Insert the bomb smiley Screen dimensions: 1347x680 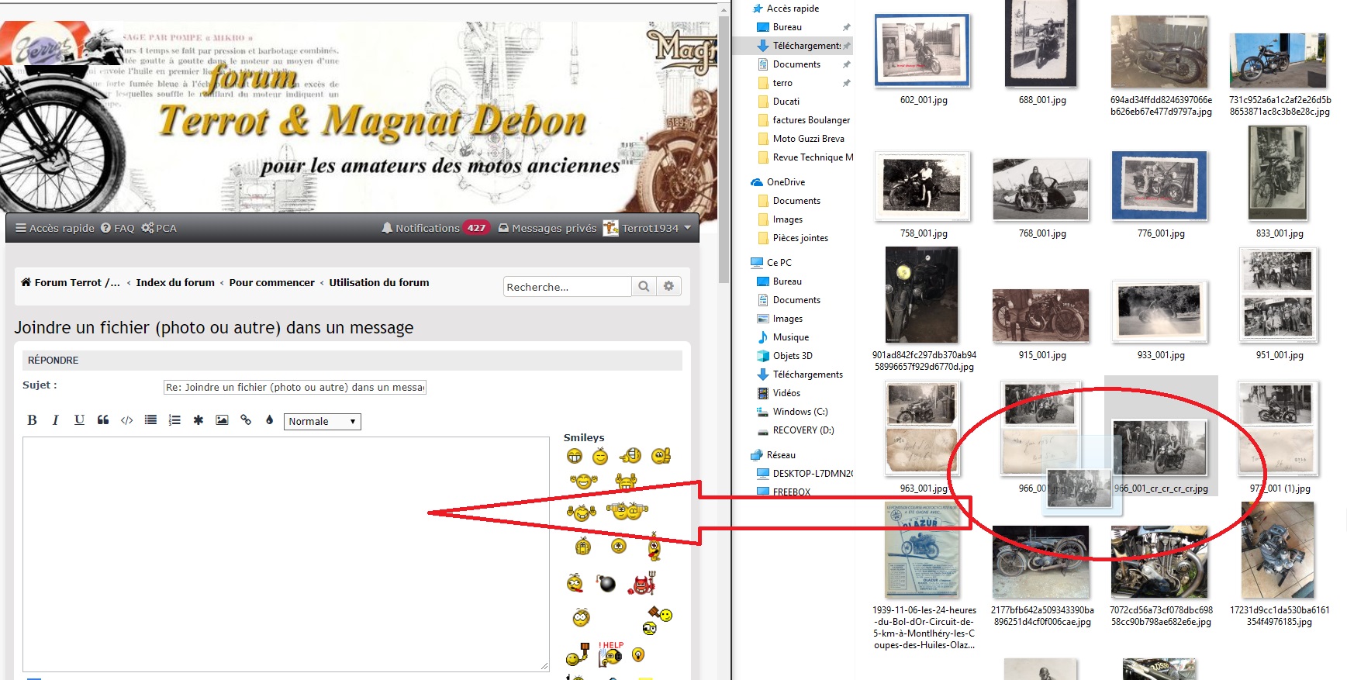pos(606,582)
